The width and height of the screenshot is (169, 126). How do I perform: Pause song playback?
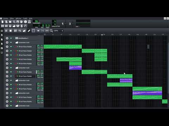(x=6, y=31)
